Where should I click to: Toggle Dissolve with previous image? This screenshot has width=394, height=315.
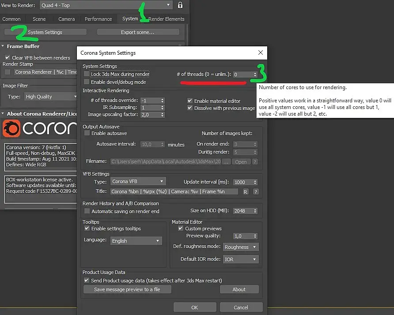(190, 108)
